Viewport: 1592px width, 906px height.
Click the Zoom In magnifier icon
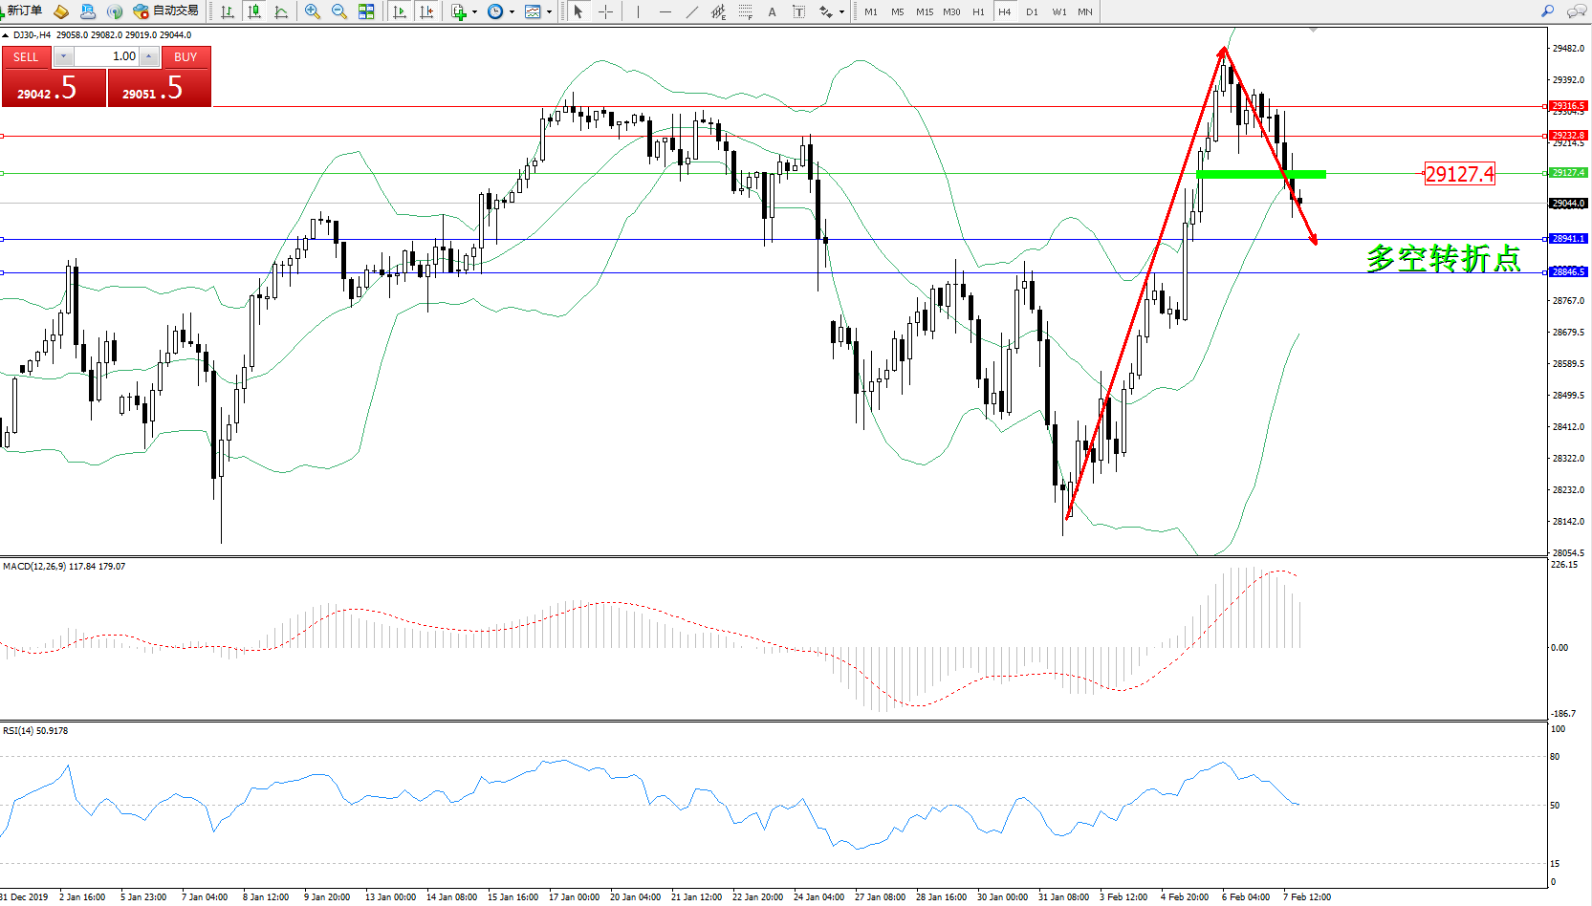pyautogui.click(x=312, y=11)
